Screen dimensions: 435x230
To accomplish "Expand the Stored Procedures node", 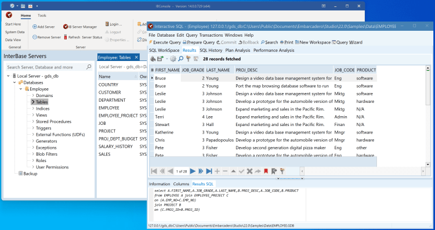I will pyautogui.click(x=33, y=121).
